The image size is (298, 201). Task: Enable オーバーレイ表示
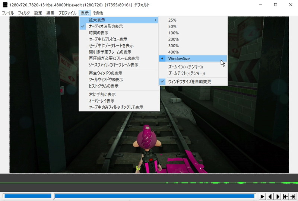point(119,101)
